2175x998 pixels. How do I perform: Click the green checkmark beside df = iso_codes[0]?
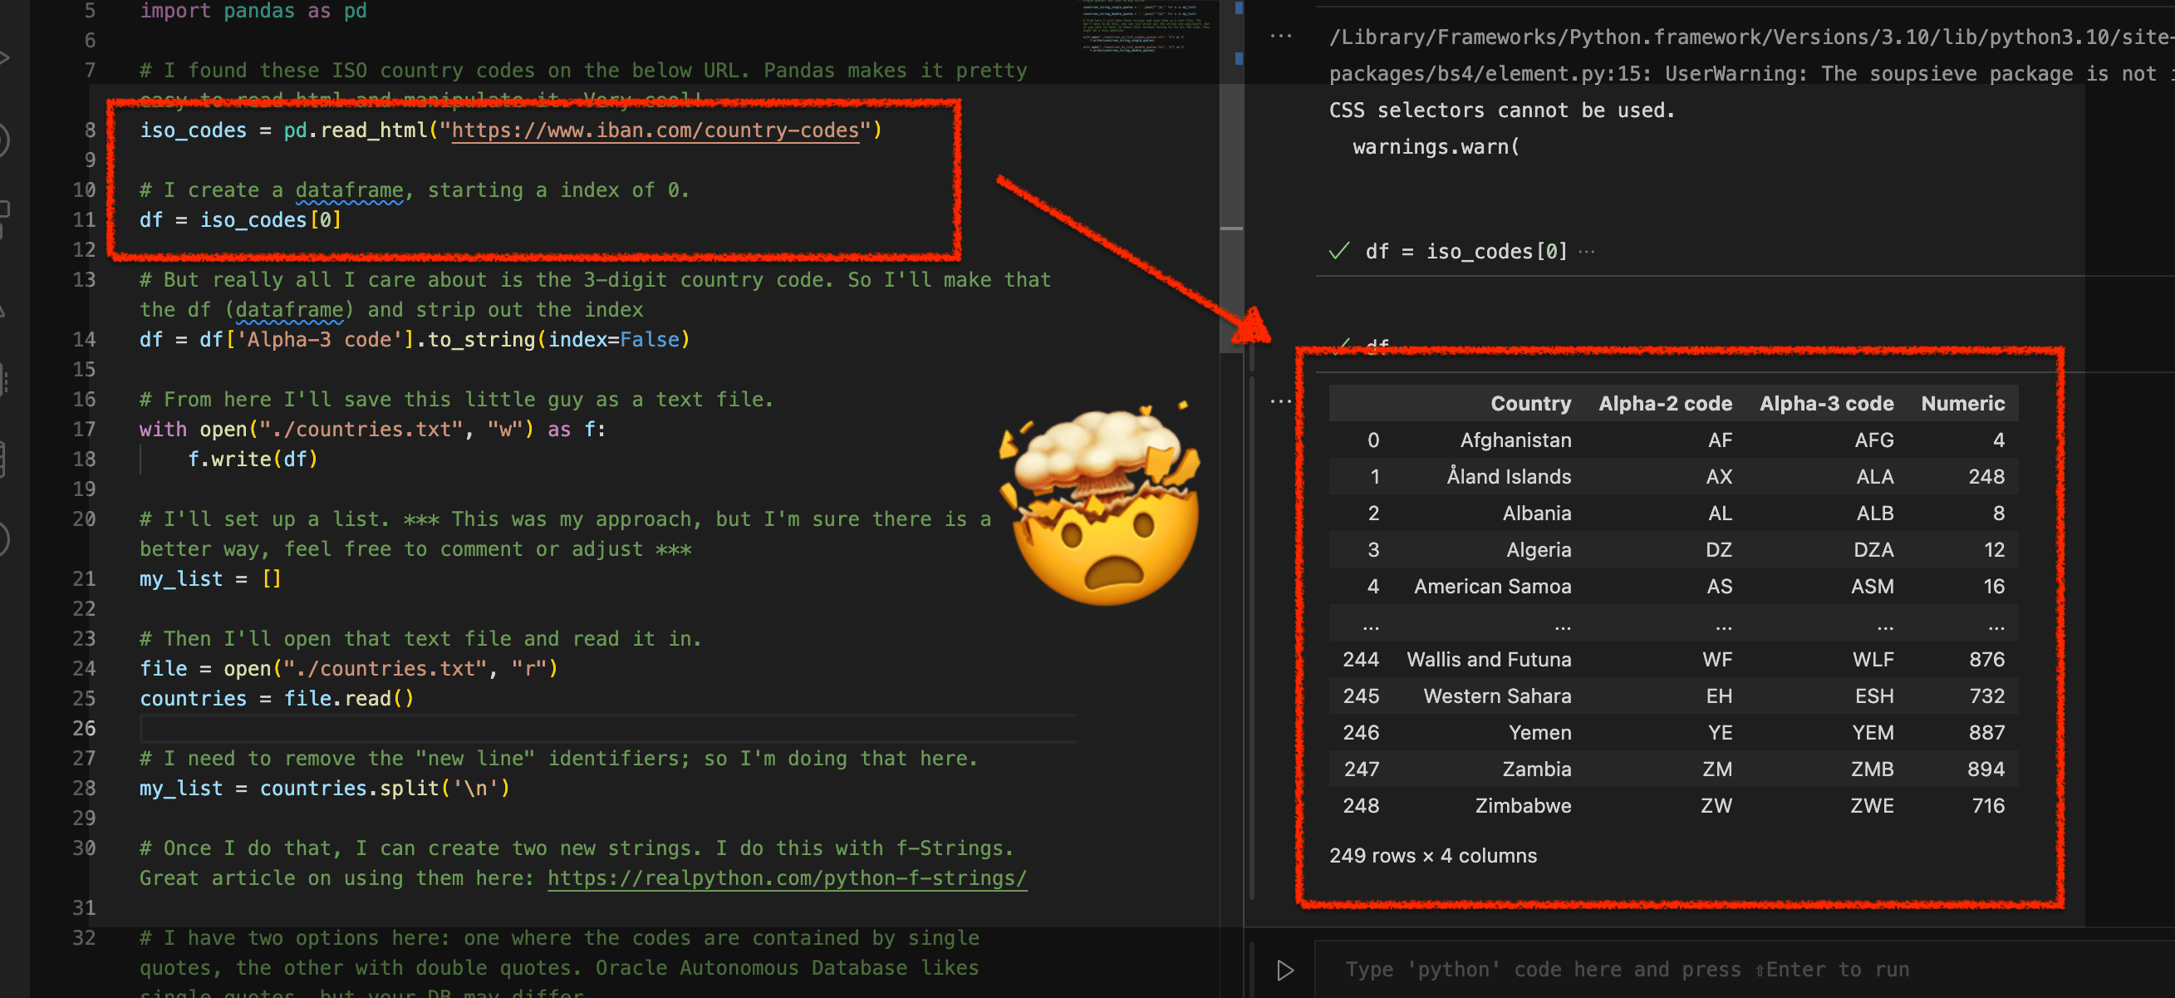coord(1338,251)
